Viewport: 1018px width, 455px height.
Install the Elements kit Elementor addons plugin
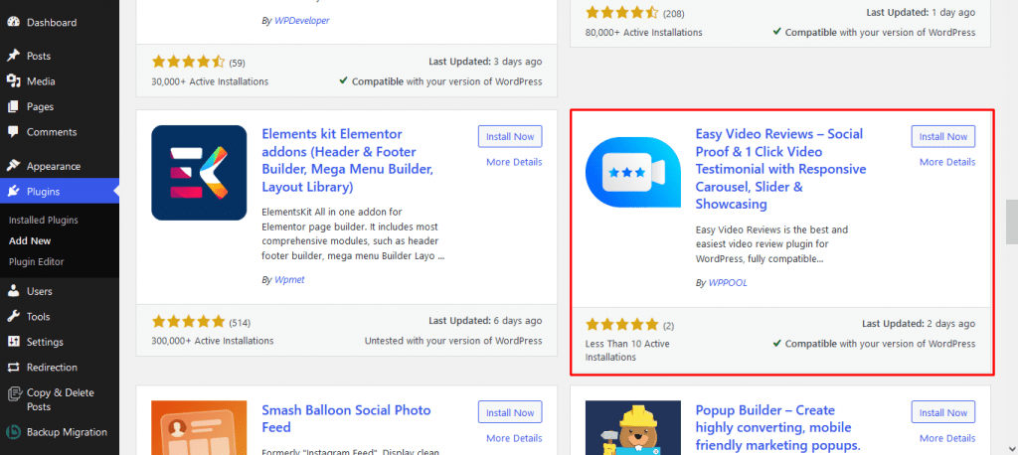(510, 136)
